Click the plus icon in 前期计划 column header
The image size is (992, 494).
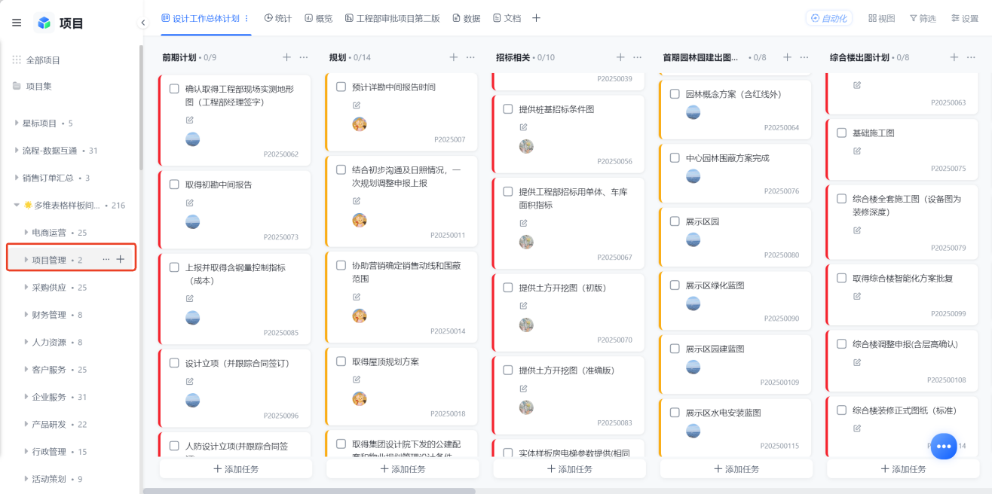(x=286, y=57)
